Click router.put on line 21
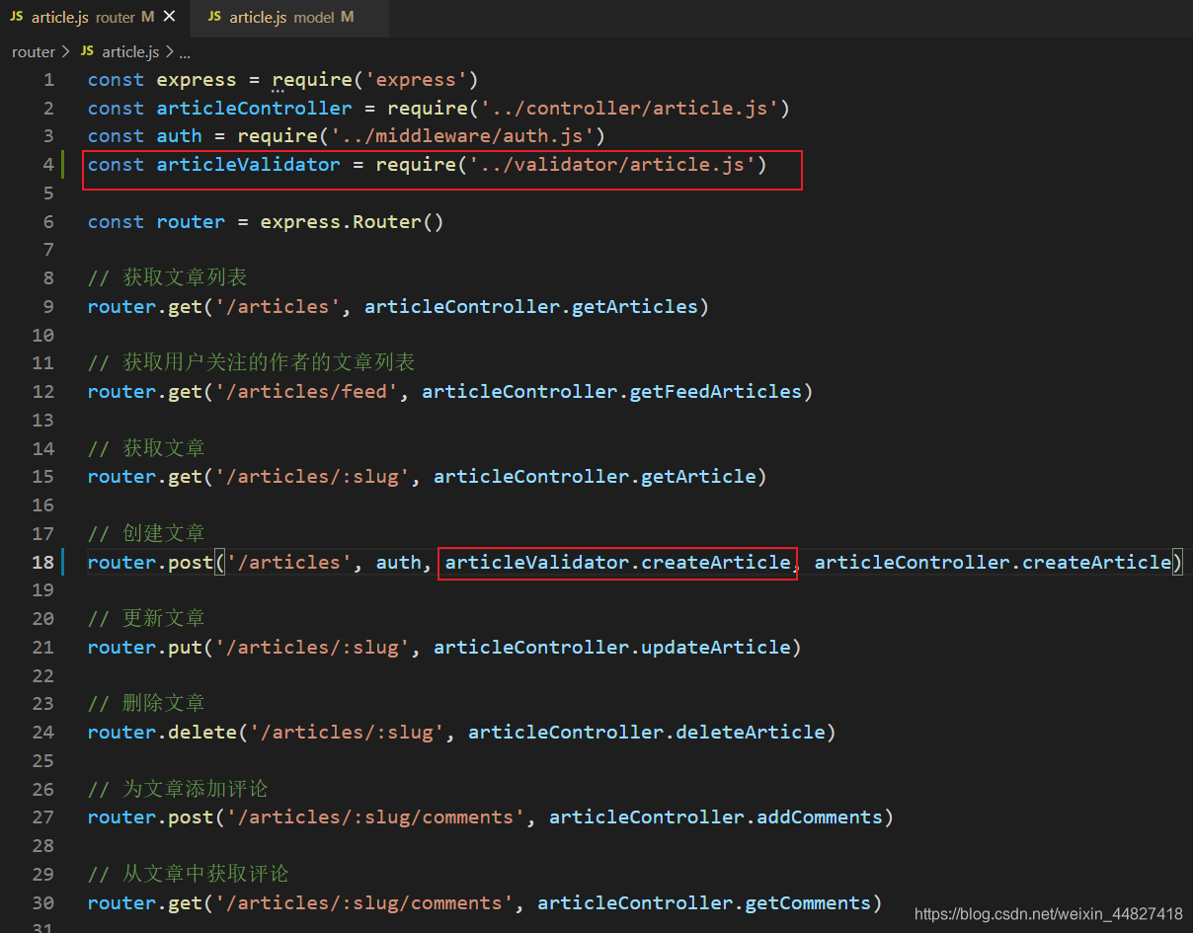 pyautogui.click(x=144, y=648)
